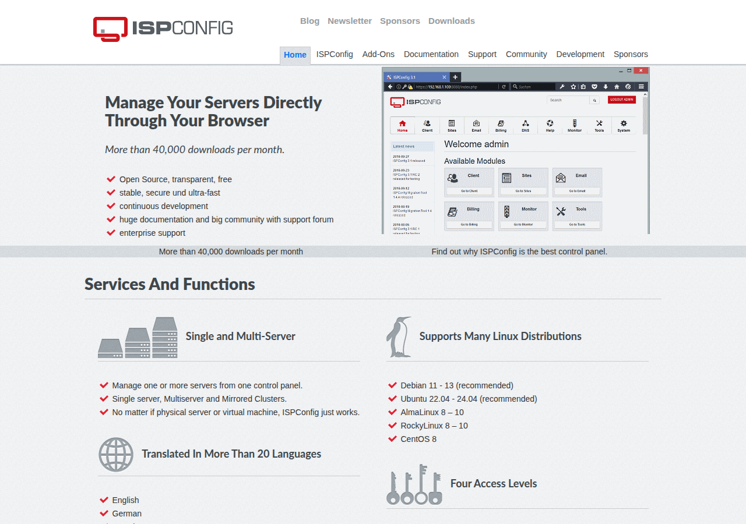Click the 'RockyLinux 8 – 10' item
The image size is (746, 524).
tap(434, 426)
